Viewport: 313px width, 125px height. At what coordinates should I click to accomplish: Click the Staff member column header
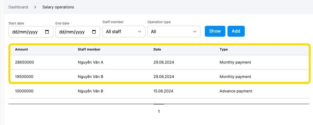point(89,49)
